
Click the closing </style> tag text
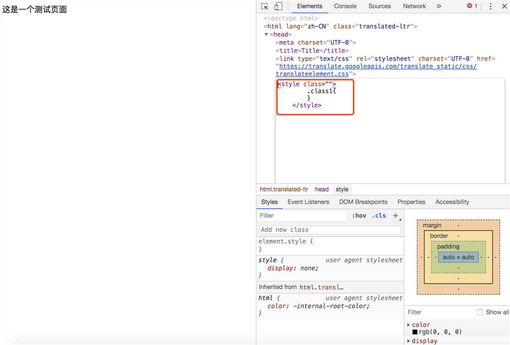coord(307,105)
